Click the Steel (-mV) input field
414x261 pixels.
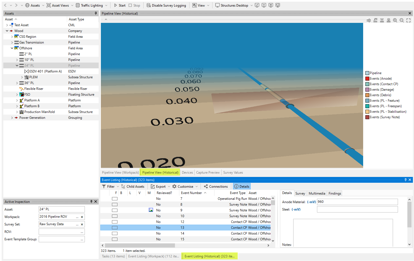click(357, 209)
